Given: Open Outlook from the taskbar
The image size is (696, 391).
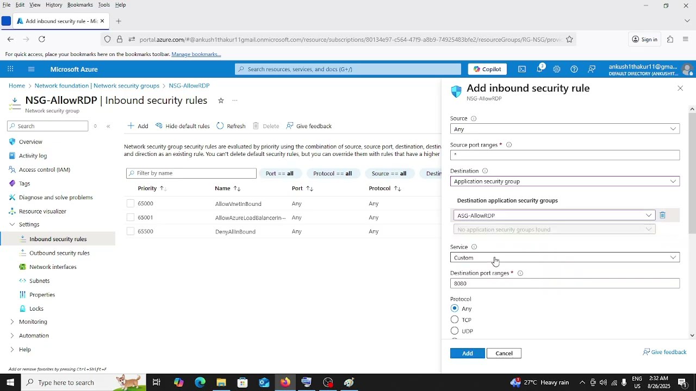Looking at the screenshot, I should tap(264, 382).
